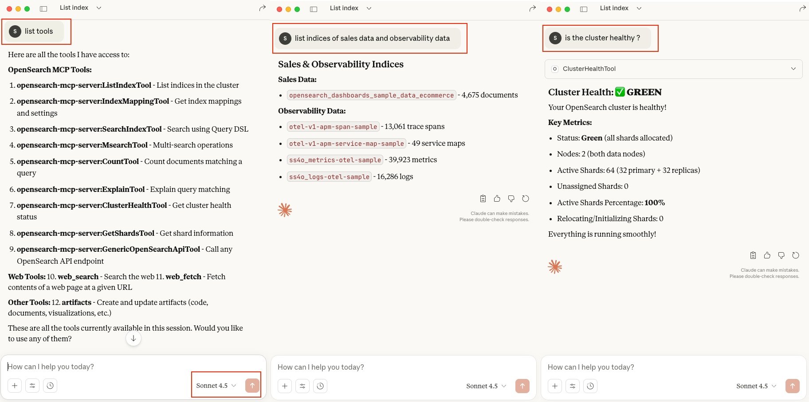
Task: Open the Sonnet 4.5 model selector
Action: point(216,385)
